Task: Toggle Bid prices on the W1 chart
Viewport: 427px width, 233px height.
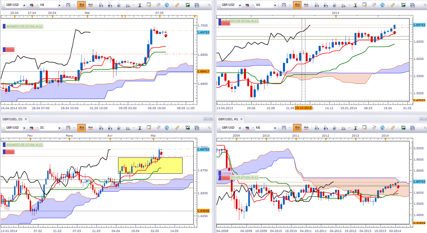Action: pos(297,5)
